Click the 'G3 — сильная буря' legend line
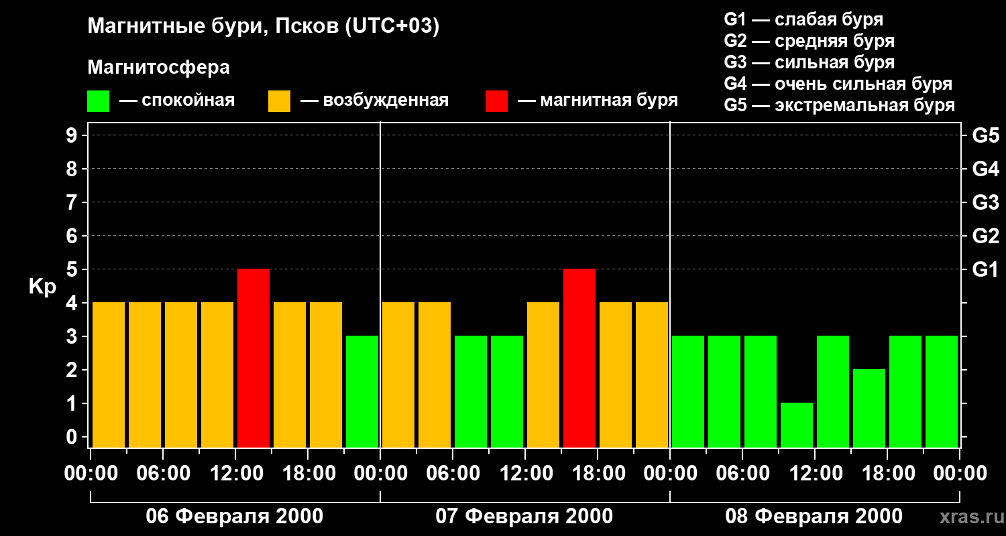The height and width of the screenshot is (536, 1006). pos(809,62)
